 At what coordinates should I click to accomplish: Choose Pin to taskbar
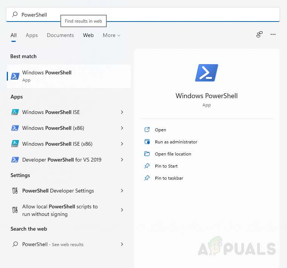click(169, 178)
